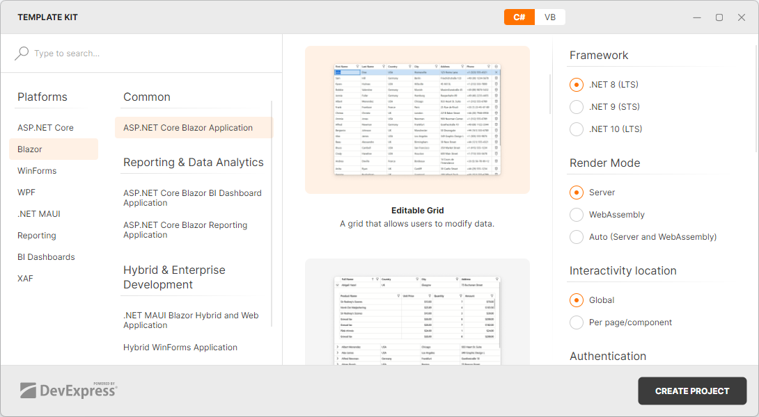The height and width of the screenshot is (417, 759).
Task: Select Hybrid WinForms Application template
Action: tap(180, 347)
